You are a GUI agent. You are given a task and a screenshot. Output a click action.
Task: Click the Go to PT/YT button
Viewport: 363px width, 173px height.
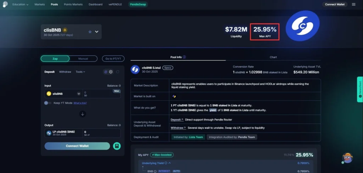tap(113, 59)
